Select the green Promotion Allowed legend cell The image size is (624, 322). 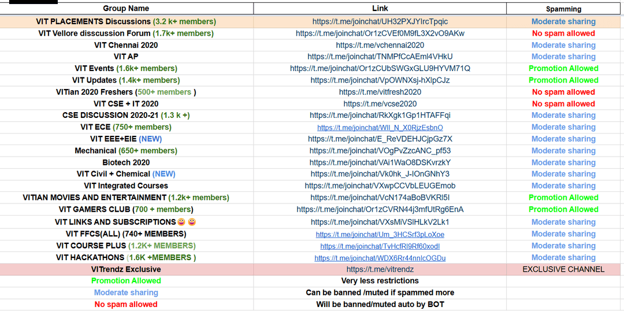pyautogui.click(x=126, y=281)
